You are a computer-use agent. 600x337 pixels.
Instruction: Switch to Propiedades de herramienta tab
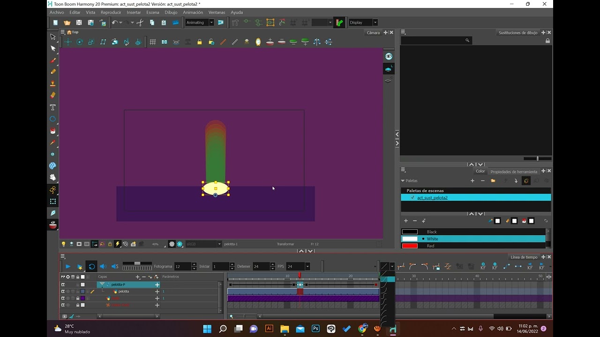[x=514, y=172]
